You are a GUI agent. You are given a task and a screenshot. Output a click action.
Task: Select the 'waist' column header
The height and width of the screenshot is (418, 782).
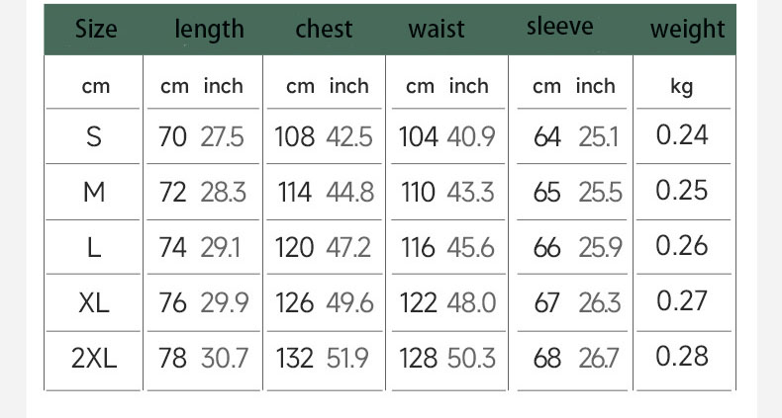[x=437, y=30]
